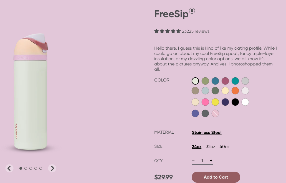Viewport: 286px width, 183px height.
Task: Select the crossed-out pink unavailable swatch
Action: [215, 113]
